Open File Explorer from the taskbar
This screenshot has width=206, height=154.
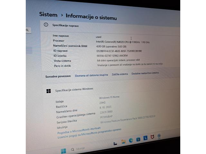123,141
